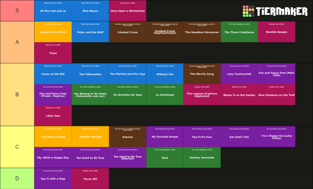313x189 pixels.
Task: Select the Two Silhouettes card
Action: pyautogui.click(x=90, y=74)
